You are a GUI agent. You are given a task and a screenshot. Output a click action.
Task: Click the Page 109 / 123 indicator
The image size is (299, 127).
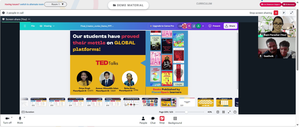pyautogui.click(x=166, y=112)
